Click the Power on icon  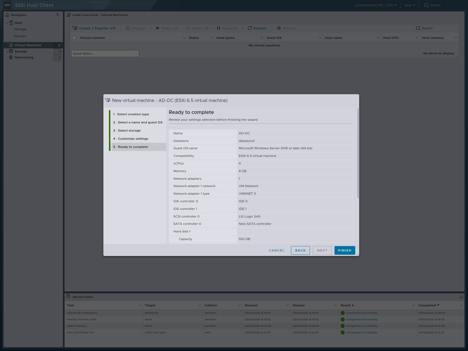point(158,28)
